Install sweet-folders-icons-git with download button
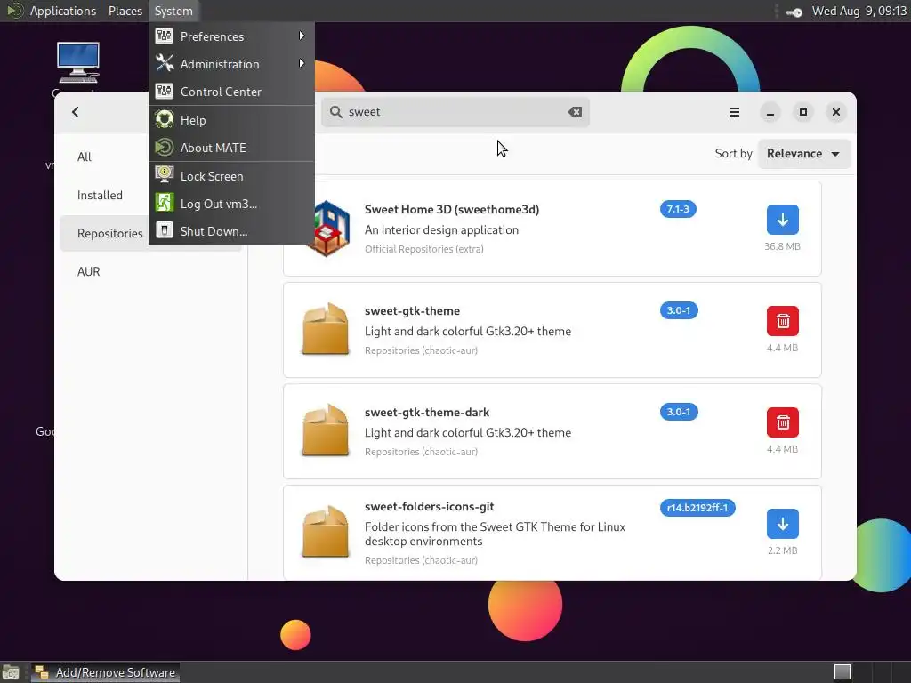The height and width of the screenshot is (683, 911). 782,524
